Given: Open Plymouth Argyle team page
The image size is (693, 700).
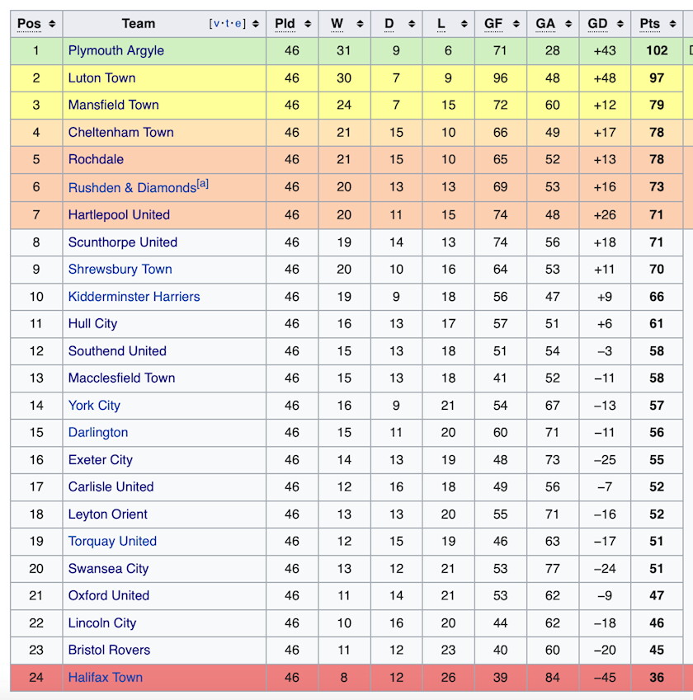Looking at the screenshot, I should 115,50.
